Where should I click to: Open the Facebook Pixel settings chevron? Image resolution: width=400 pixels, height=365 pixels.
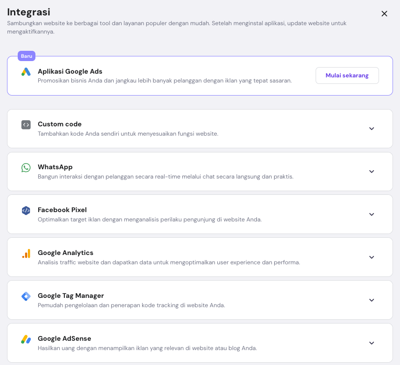pyautogui.click(x=372, y=214)
